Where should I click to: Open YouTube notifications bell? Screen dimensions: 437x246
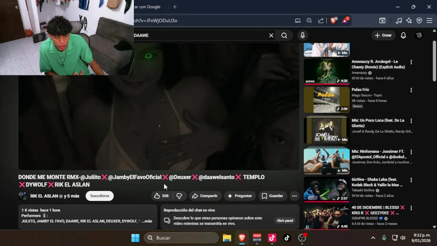(403, 35)
